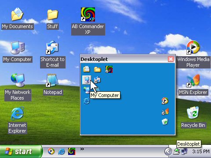Click mini Recycle Bin icon in Desktoplet

tap(165, 122)
